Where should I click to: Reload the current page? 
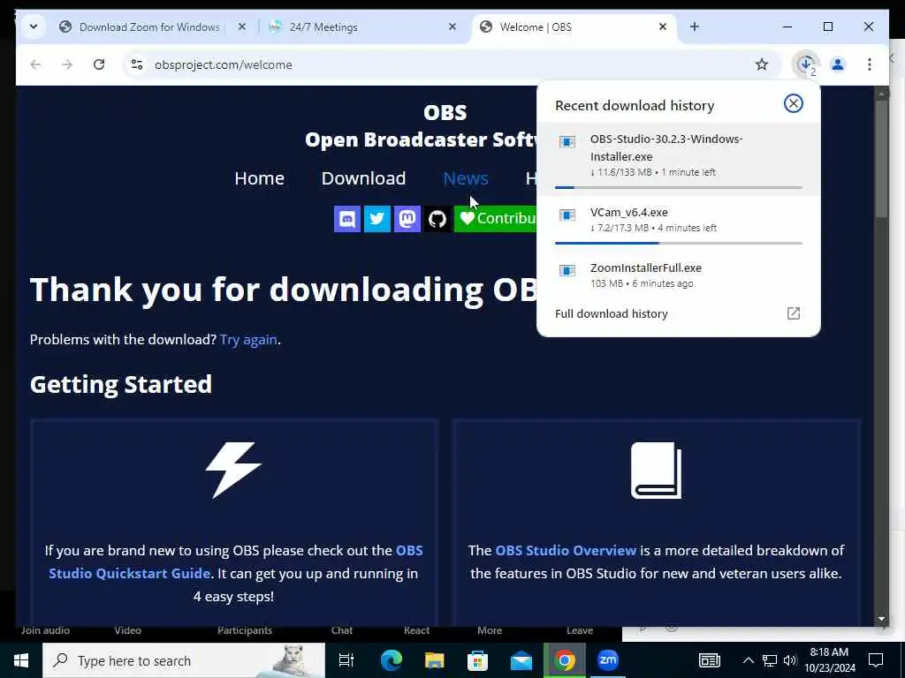pos(99,64)
